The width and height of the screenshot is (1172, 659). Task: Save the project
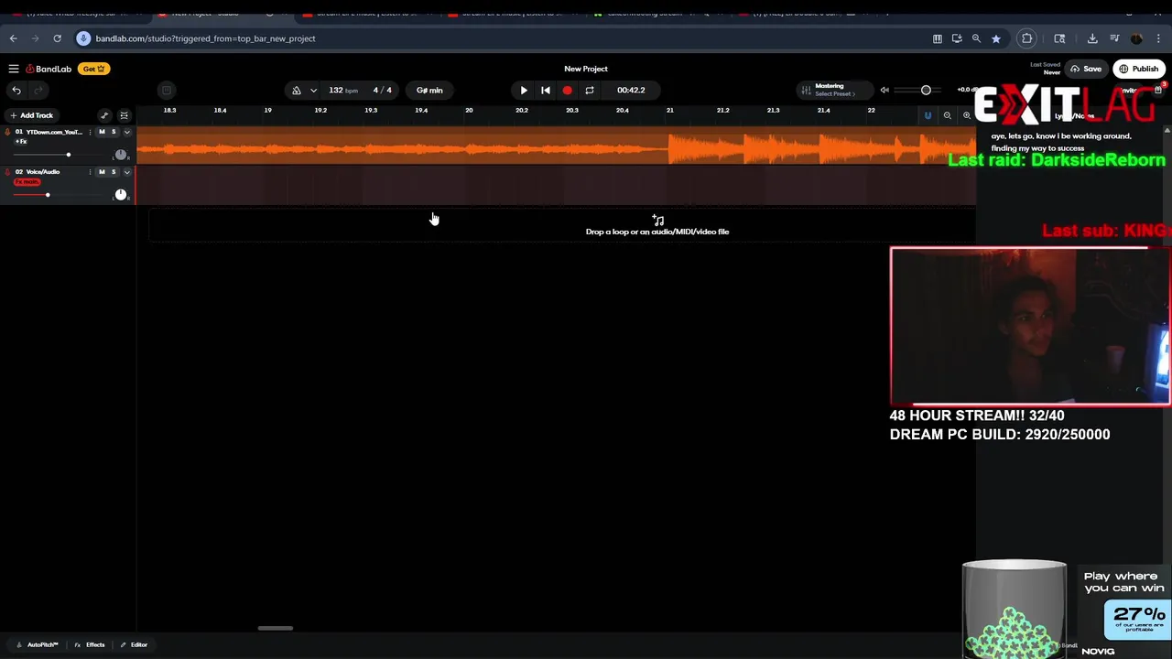[x=1086, y=69]
